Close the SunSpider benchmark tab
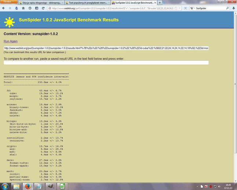237x190 pixels. [155, 3]
